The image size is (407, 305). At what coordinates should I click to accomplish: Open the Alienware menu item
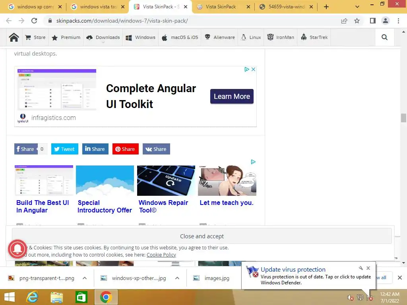pyautogui.click(x=219, y=37)
